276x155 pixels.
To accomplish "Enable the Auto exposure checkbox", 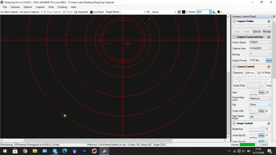I will click(264, 86).
